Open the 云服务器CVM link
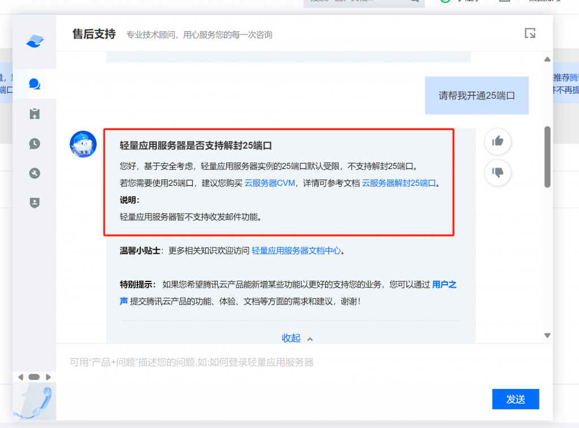Screen dimensions: 579x428 (x=270, y=183)
